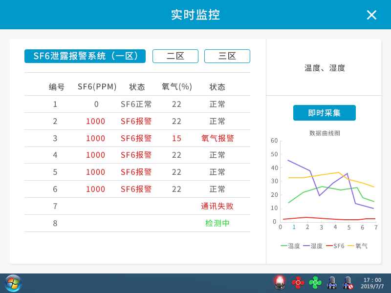
Task: Close the 实时监控 window with the X
Action: click(371, 15)
